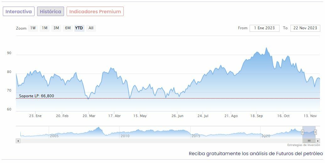Click the Soporte LP: 66,800 support line label
The height and width of the screenshot is (163, 325).
36,96
